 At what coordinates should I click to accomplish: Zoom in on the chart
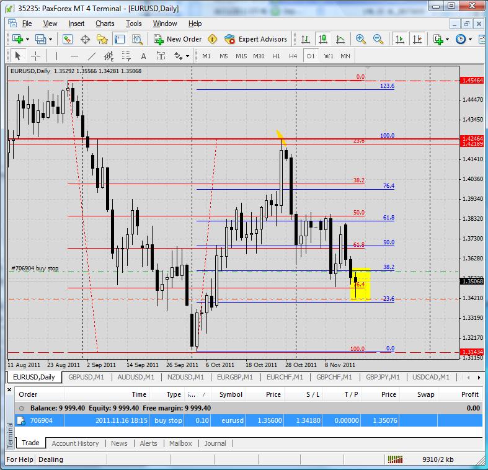[360, 39]
